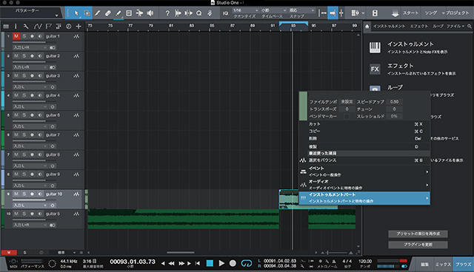
Task: Add tracks with the plus icon
Action: point(79,27)
